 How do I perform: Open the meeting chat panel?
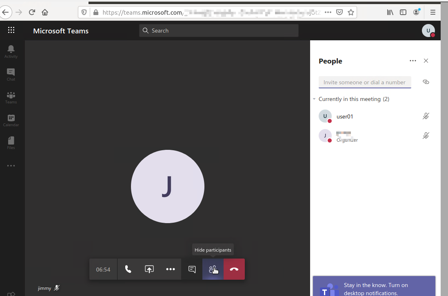pyautogui.click(x=191, y=269)
